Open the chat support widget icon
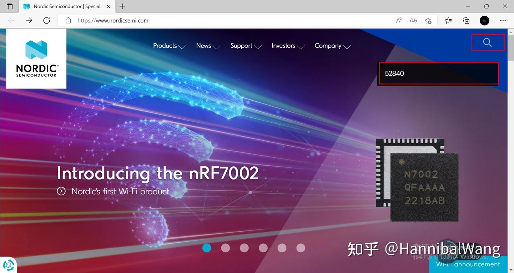 coord(8,264)
